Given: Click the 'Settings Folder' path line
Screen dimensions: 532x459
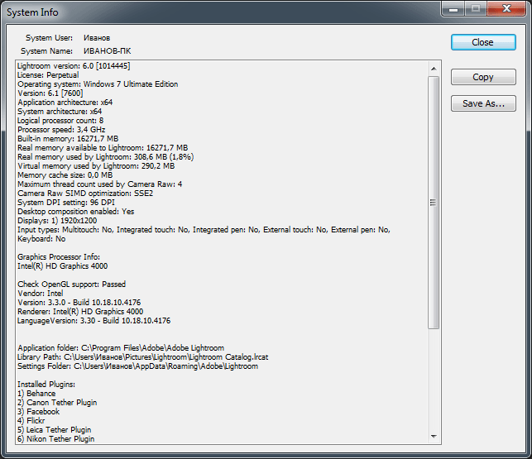Looking at the screenshot, I should 137,366.
